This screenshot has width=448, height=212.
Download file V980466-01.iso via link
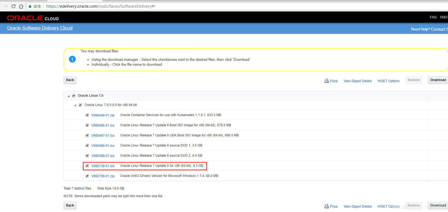103,125
